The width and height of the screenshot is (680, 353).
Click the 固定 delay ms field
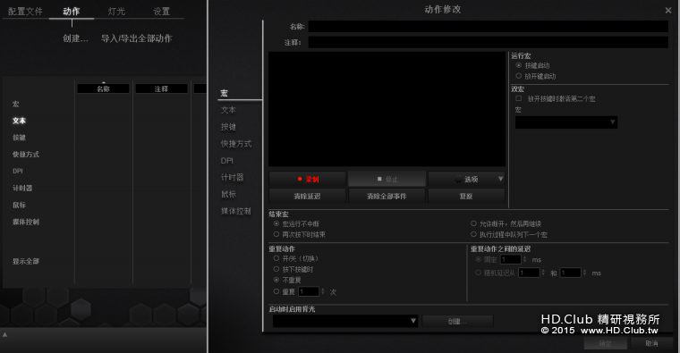pos(510,259)
